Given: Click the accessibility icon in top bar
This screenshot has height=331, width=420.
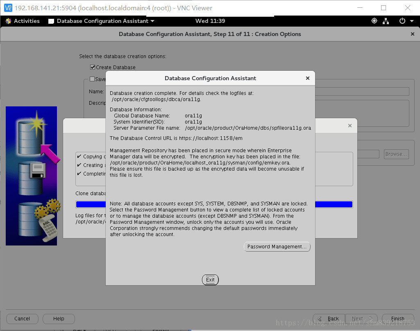Looking at the screenshot, I should pos(374,21).
